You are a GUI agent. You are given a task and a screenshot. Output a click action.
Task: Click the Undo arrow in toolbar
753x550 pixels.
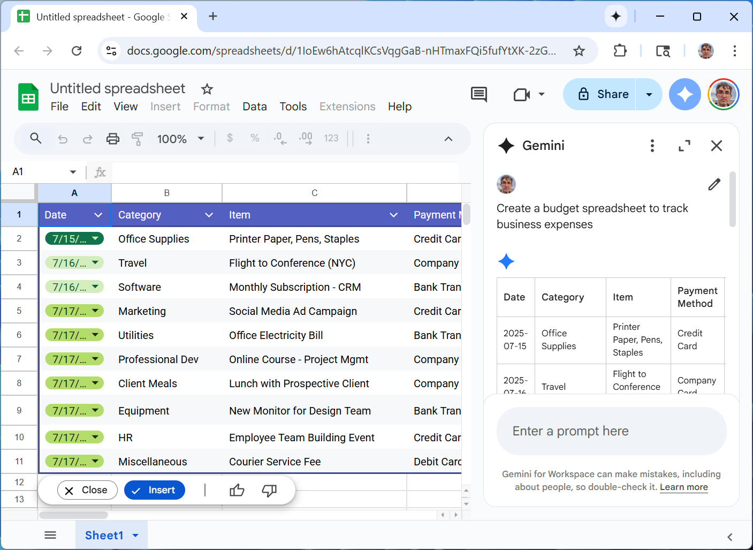[x=63, y=139]
